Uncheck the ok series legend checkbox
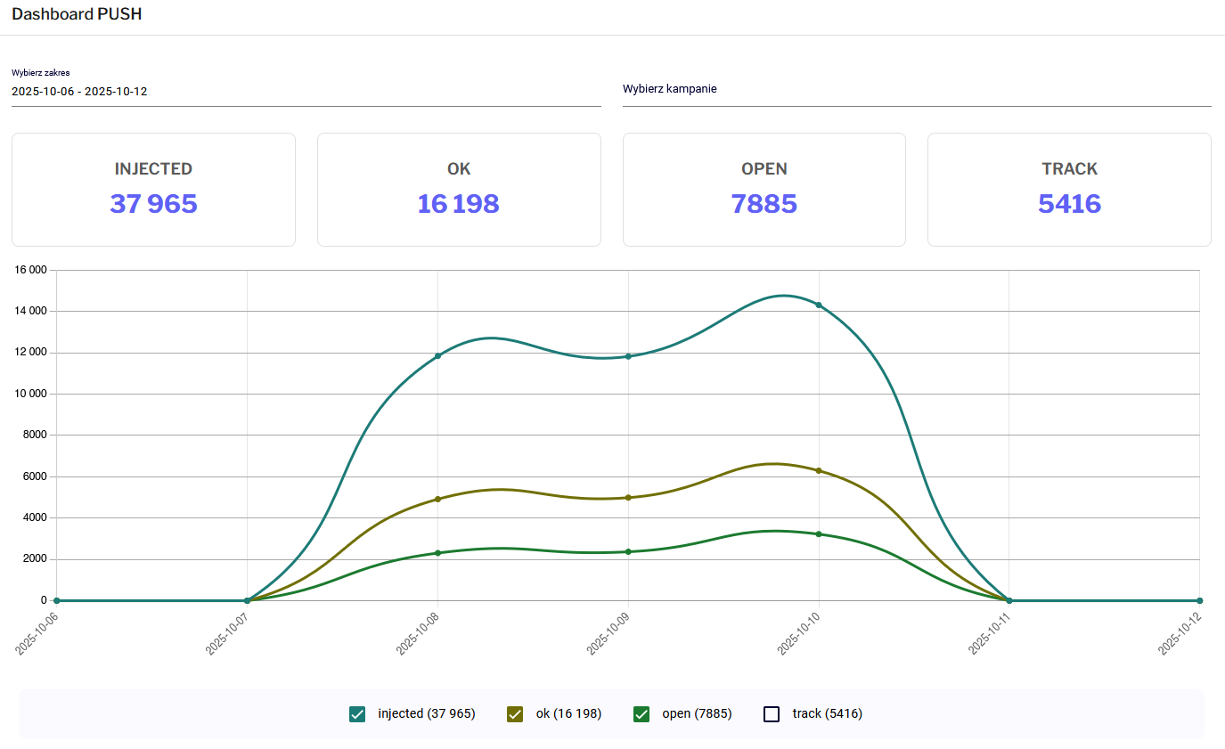1225x749 pixels. pyautogui.click(x=514, y=713)
